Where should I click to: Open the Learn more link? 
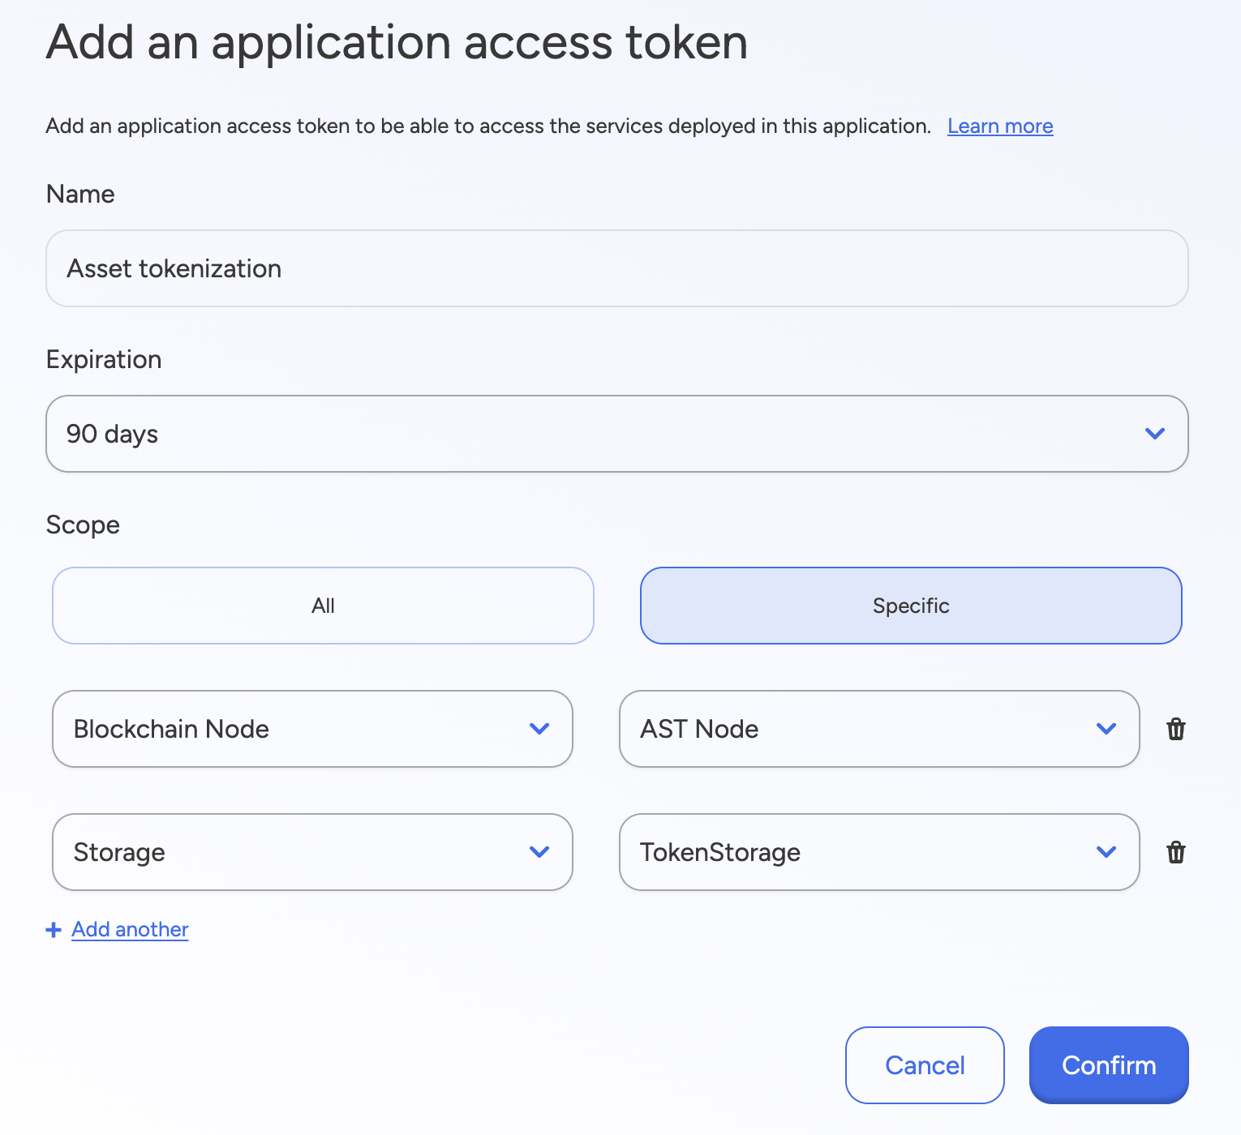point(1000,126)
